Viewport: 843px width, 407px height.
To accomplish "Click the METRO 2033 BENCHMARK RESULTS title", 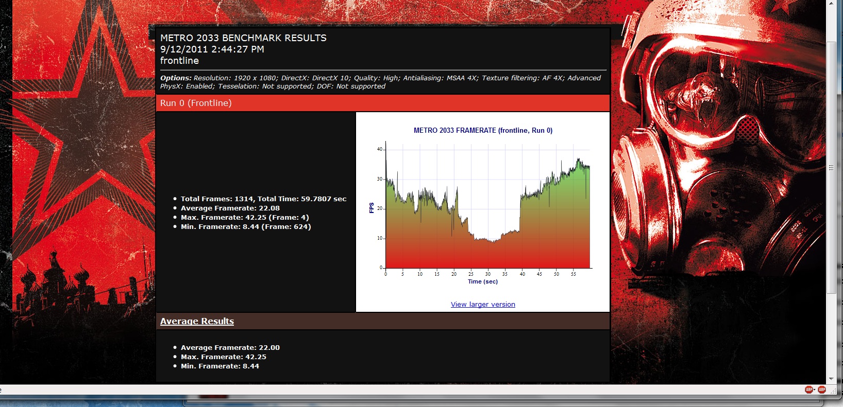I will (x=243, y=38).
